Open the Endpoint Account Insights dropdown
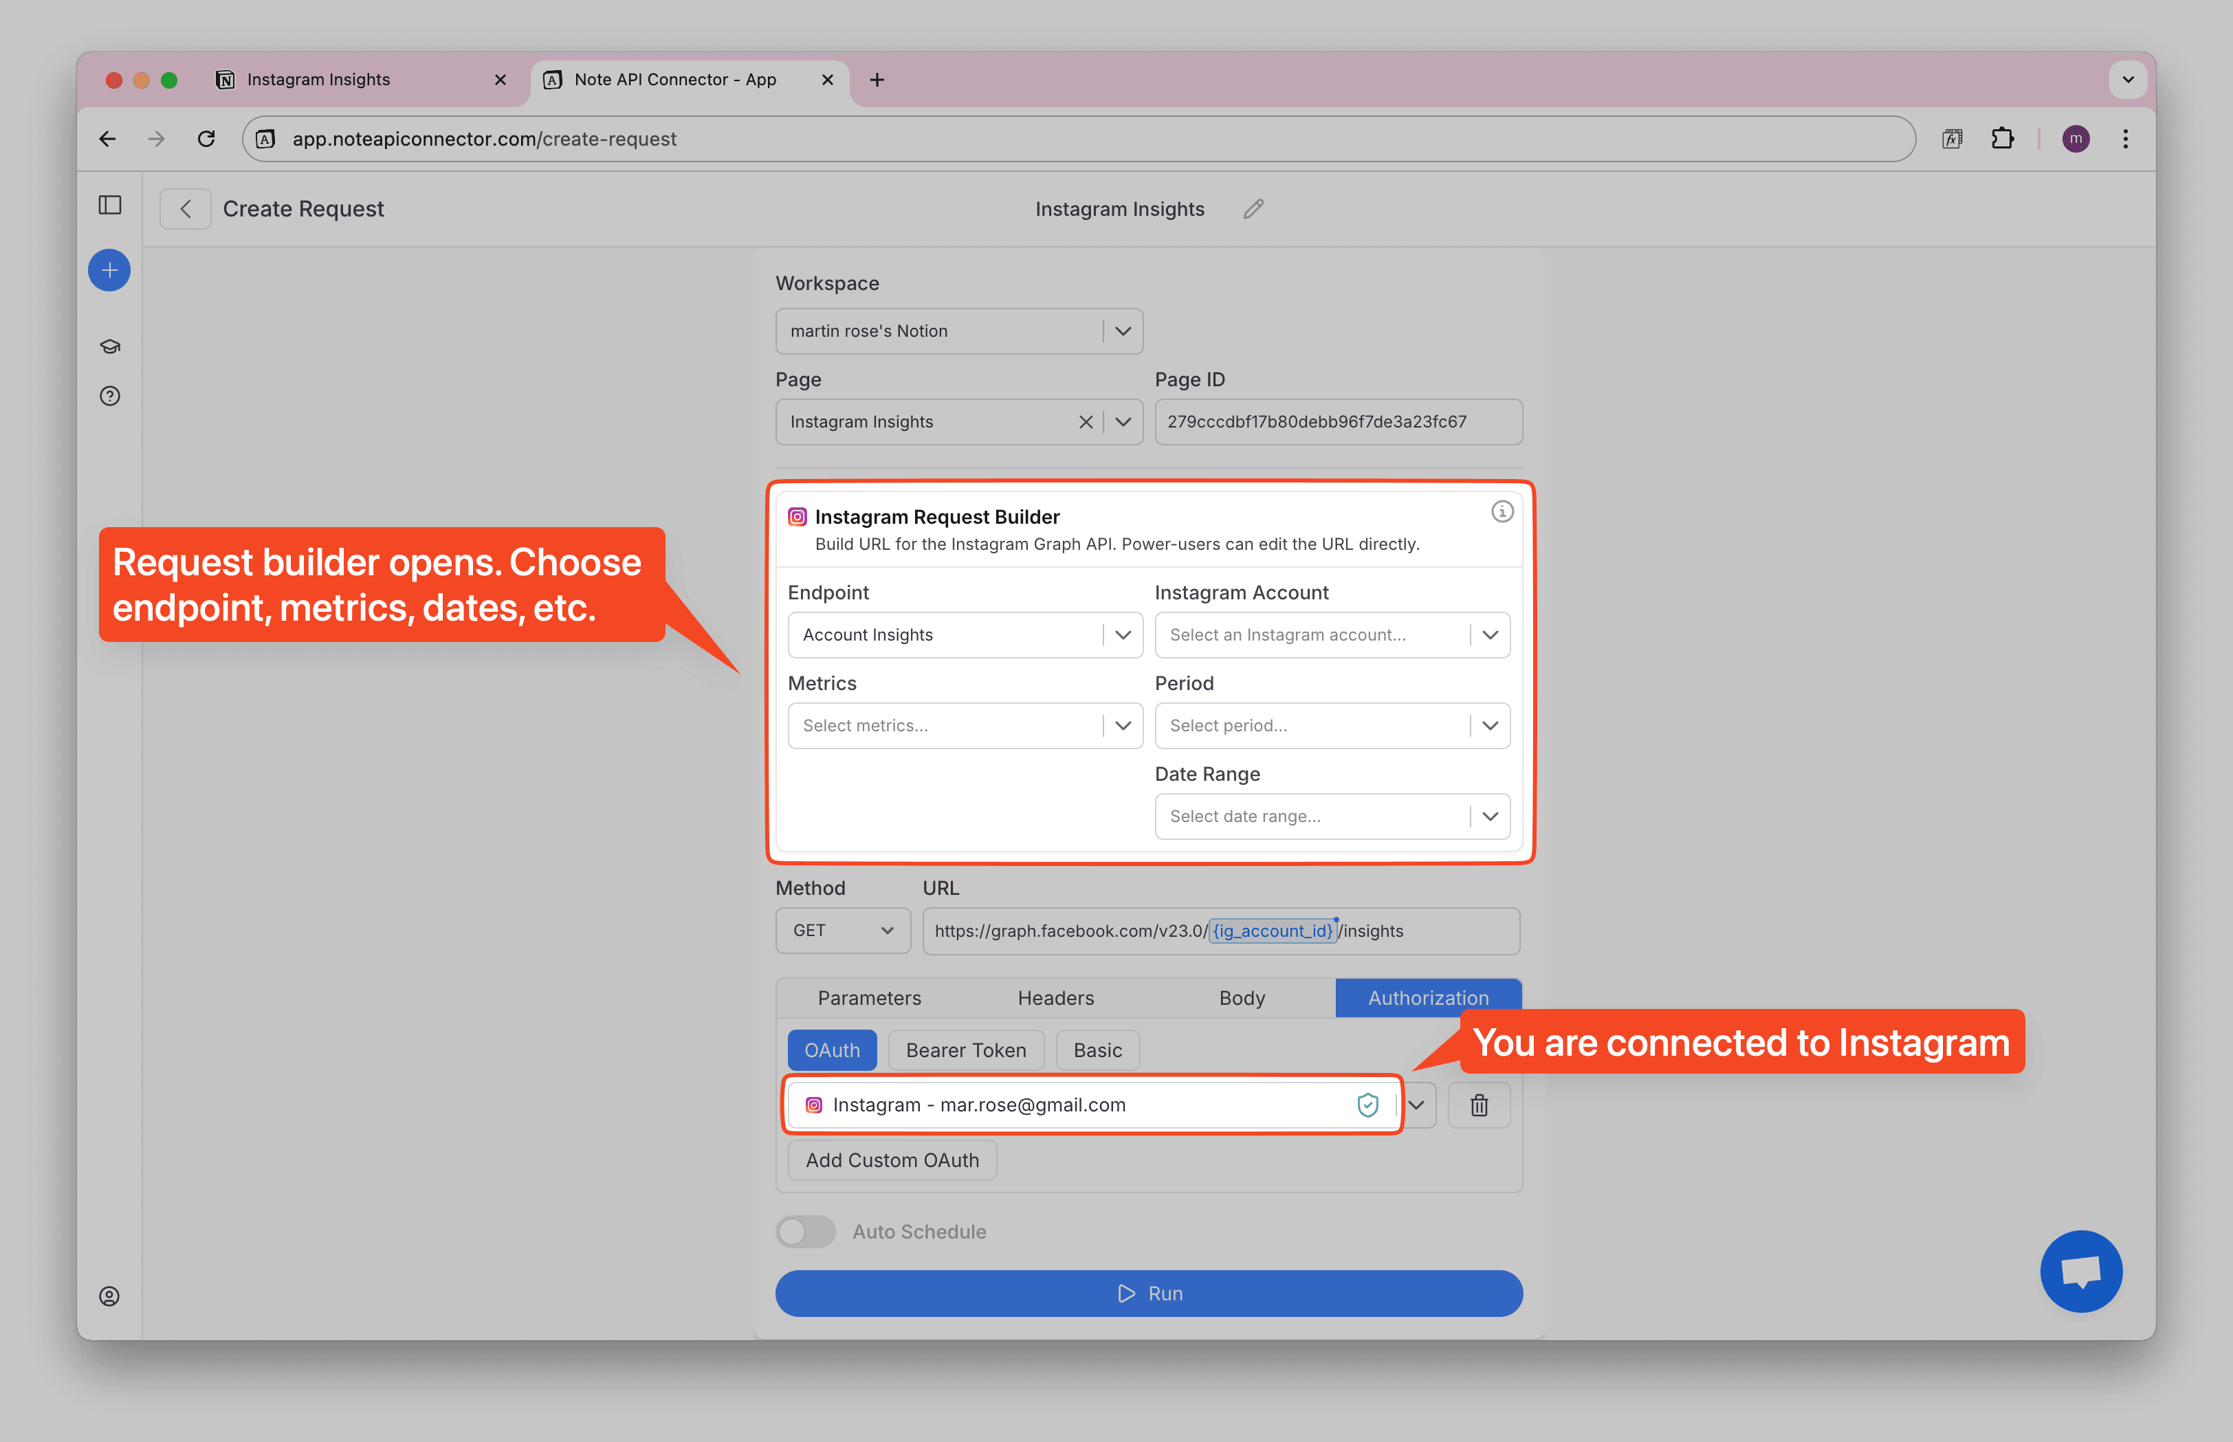This screenshot has height=1442, width=2233. [965, 635]
